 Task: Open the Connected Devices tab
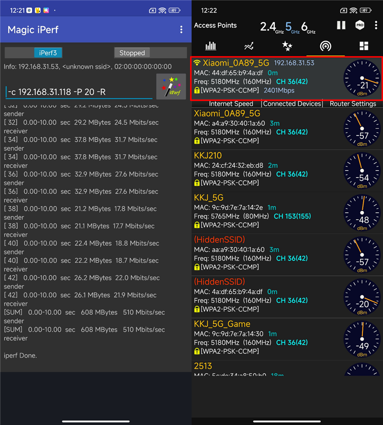tap(292, 104)
